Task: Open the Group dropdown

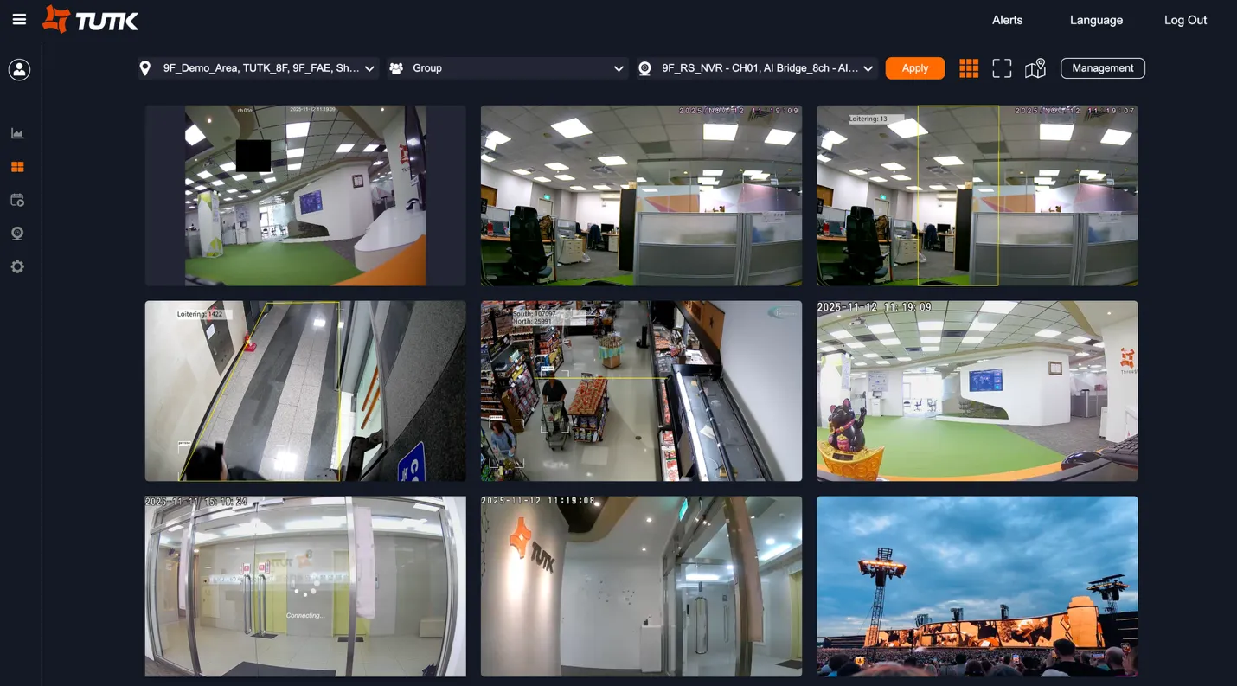Action: pos(506,67)
